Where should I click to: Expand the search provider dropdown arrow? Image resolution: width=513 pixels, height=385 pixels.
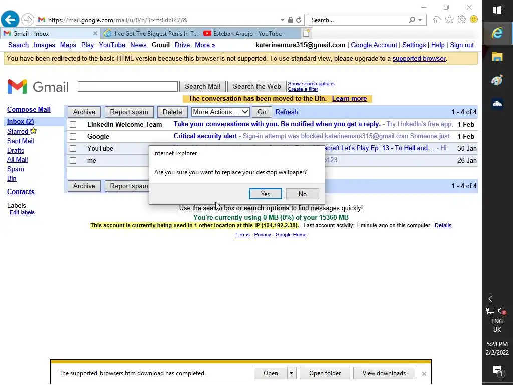pos(420,20)
